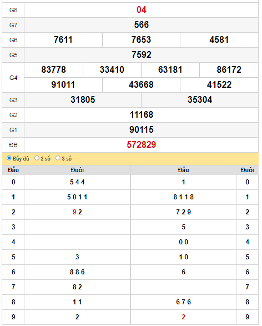
Task: Click the ĐB row label
Action: 13,145
